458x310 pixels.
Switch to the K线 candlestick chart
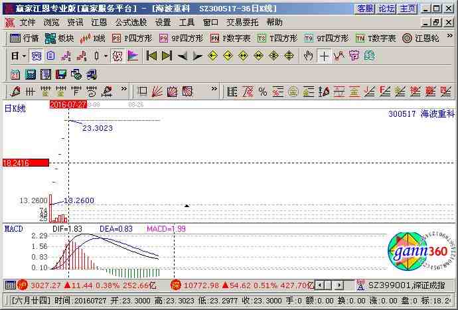[92, 39]
